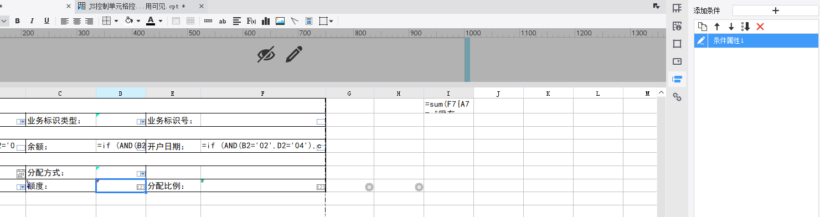This screenshot has width=820, height=217.
Task: Open the widget settings panel icon
Action: pos(677,61)
